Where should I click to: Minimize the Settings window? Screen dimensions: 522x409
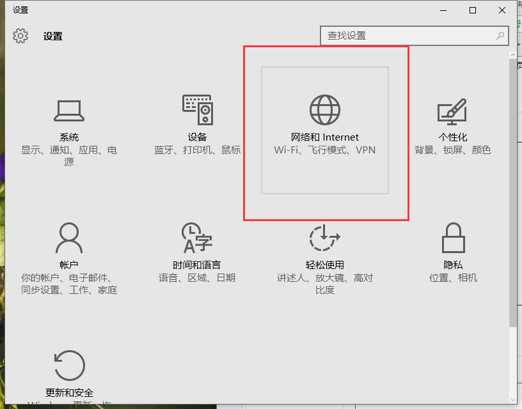(443, 10)
